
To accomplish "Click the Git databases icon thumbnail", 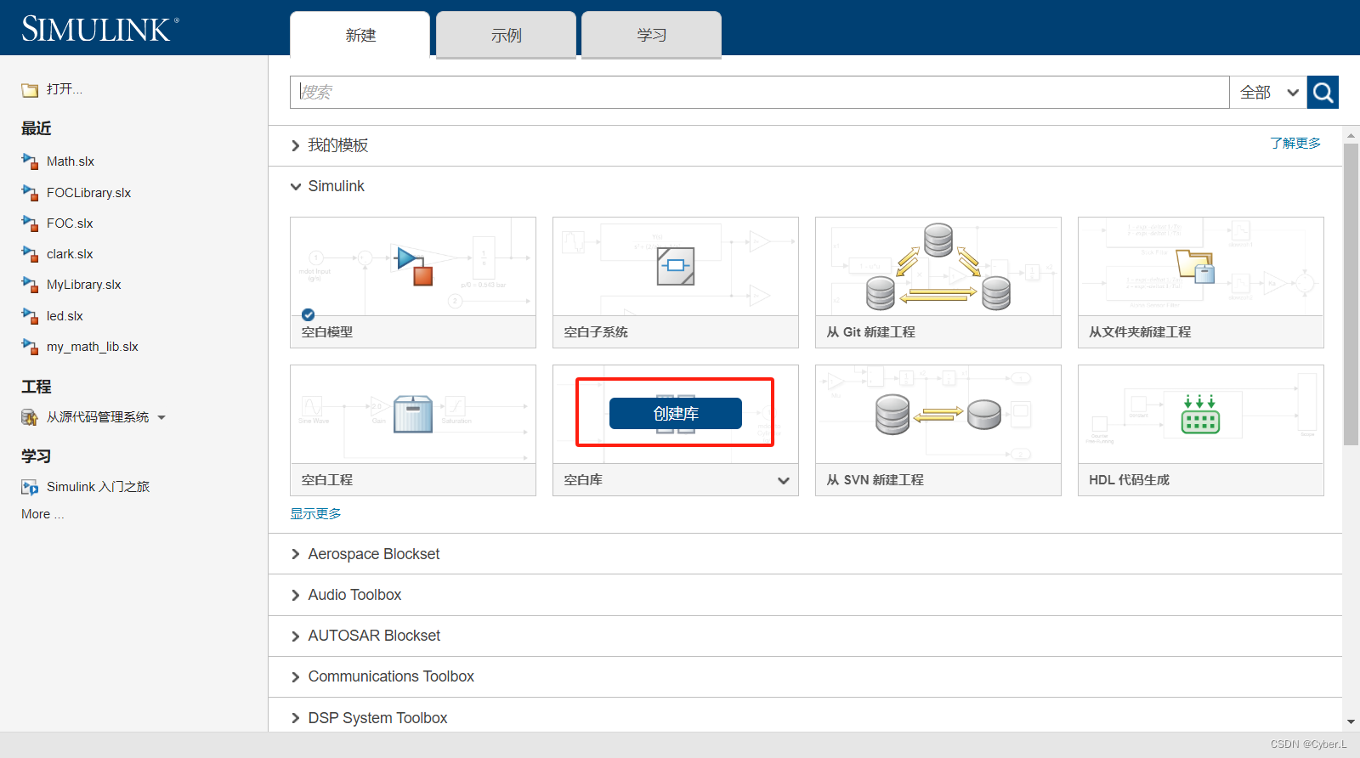I will [938, 266].
